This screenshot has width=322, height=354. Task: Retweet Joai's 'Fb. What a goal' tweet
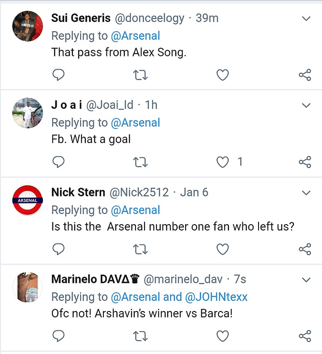pyautogui.click(x=140, y=162)
